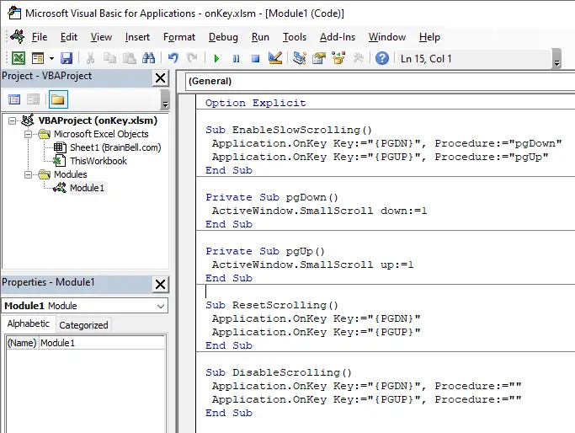
Task: Open Visual Basic Help question mark icon
Action: [x=382, y=58]
